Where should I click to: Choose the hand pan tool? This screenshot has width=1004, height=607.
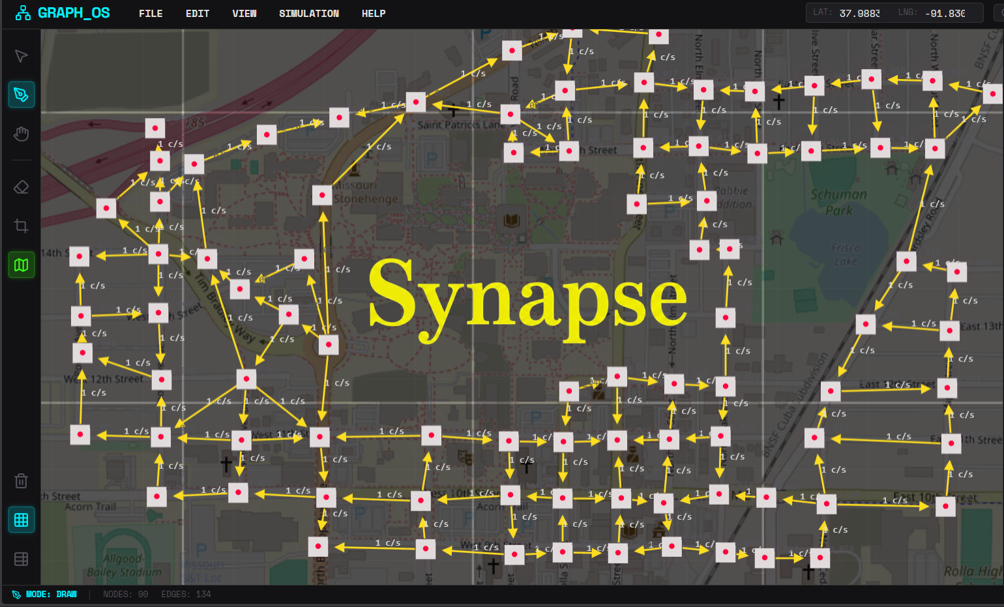[x=21, y=134]
